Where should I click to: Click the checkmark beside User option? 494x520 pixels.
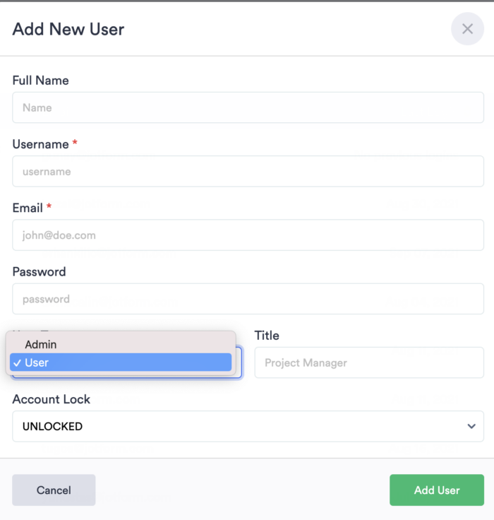point(16,362)
